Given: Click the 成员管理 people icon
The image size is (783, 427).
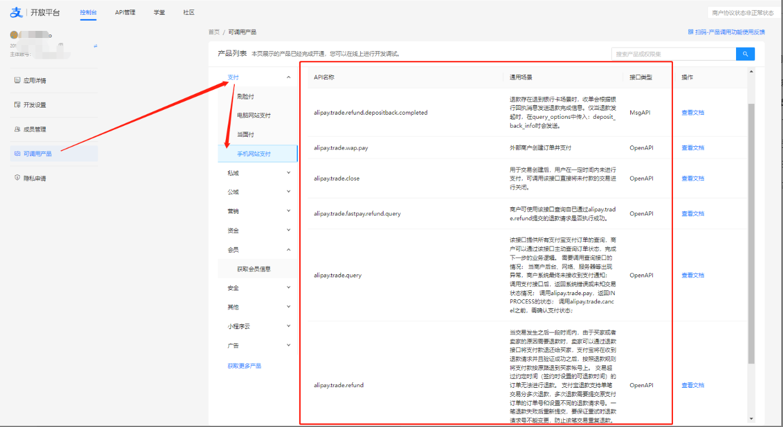Looking at the screenshot, I should [x=17, y=129].
